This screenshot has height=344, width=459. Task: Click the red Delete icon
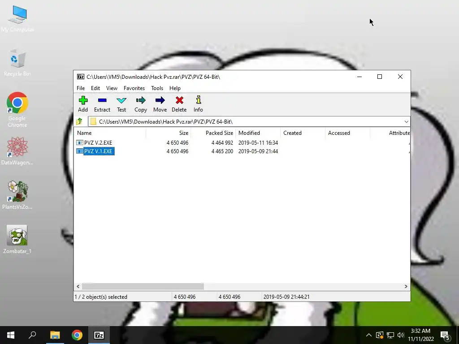[179, 101]
